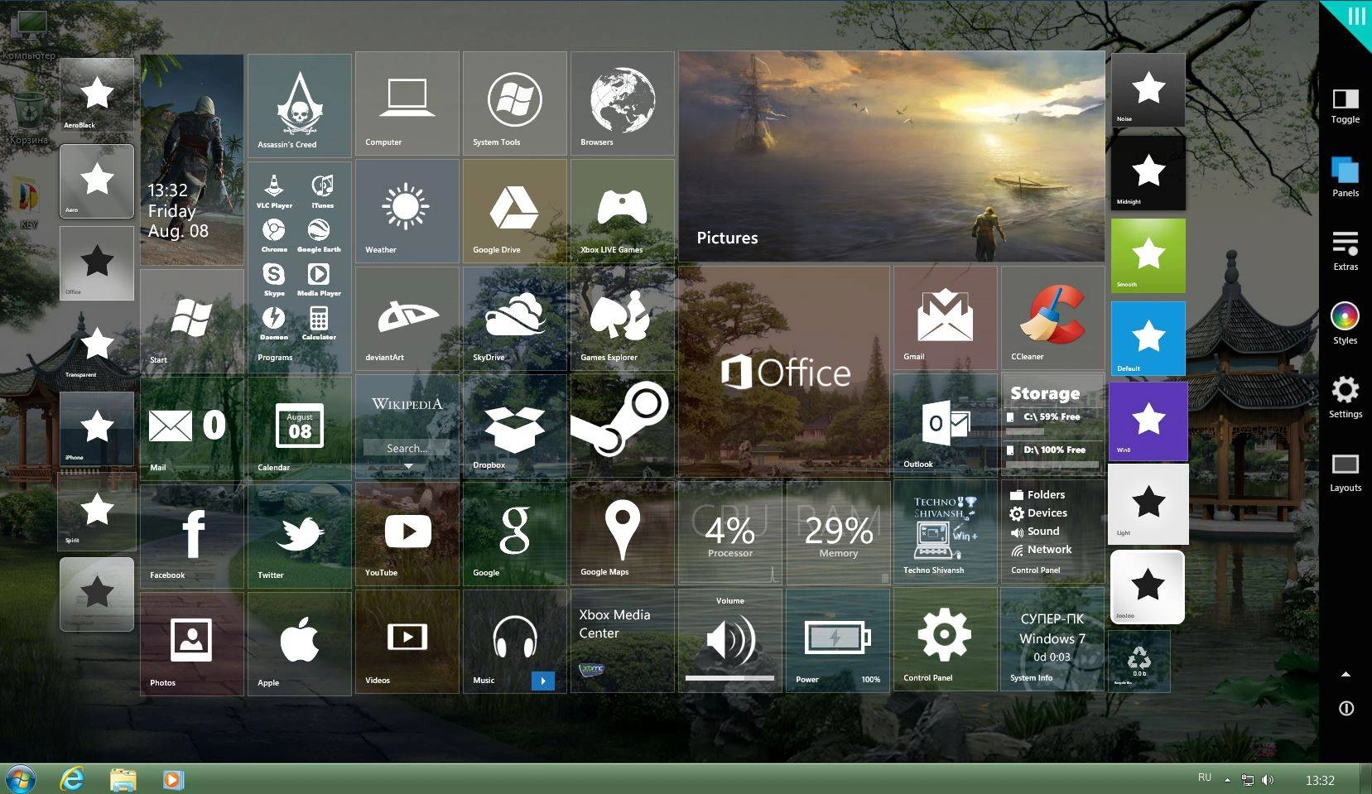This screenshot has width=1372, height=794.
Task: Open the Gmail tile
Action: [946, 318]
